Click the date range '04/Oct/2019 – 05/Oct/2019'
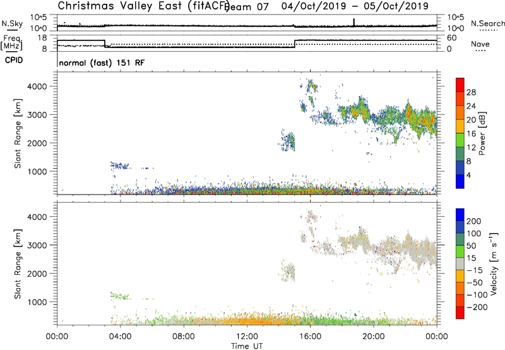Screen dimensions: 505x350 (x=355, y=6)
